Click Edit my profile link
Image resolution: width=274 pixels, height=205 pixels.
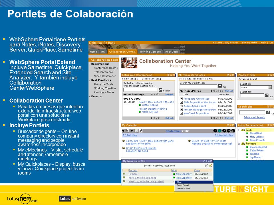pos(249,42)
